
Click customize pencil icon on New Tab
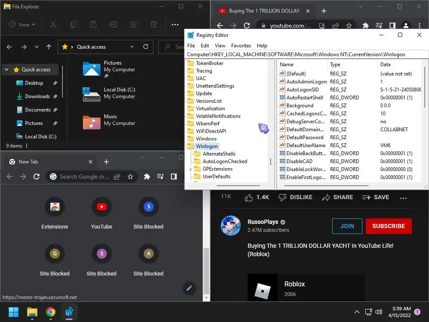tap(189, 288)
